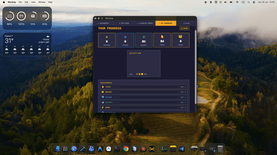The height and width of the screenshot is (155, 277).
Task: Open Telegram from the Dock
Action: [181, 149]
